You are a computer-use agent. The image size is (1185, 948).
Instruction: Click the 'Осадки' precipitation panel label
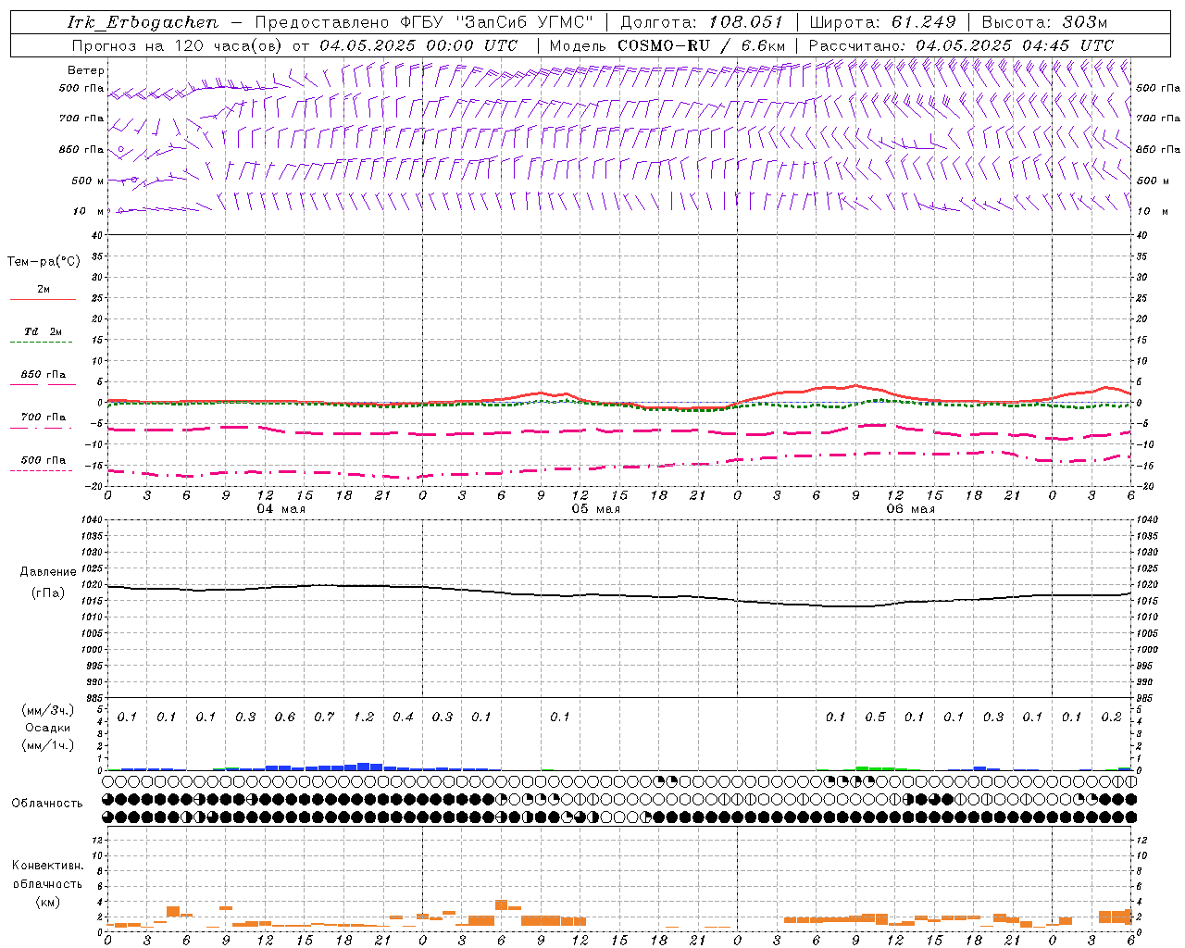pos(48,728)
